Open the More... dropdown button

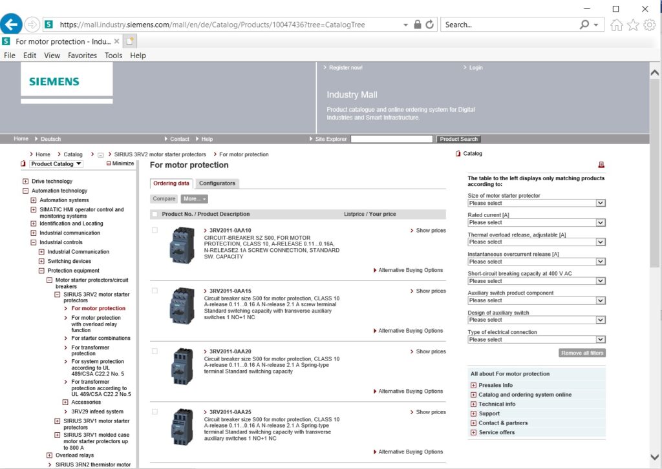click(x=194, y=199)
